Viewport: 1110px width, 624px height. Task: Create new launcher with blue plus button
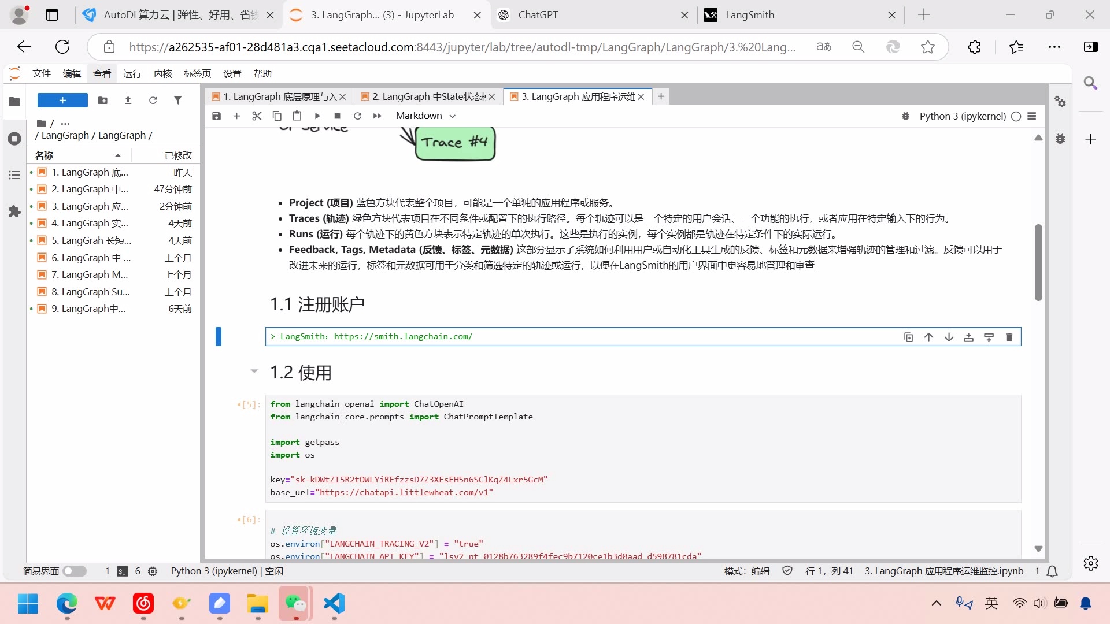coord(62,100)
